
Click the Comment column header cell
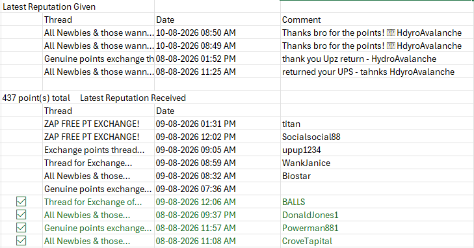point(377,20)
